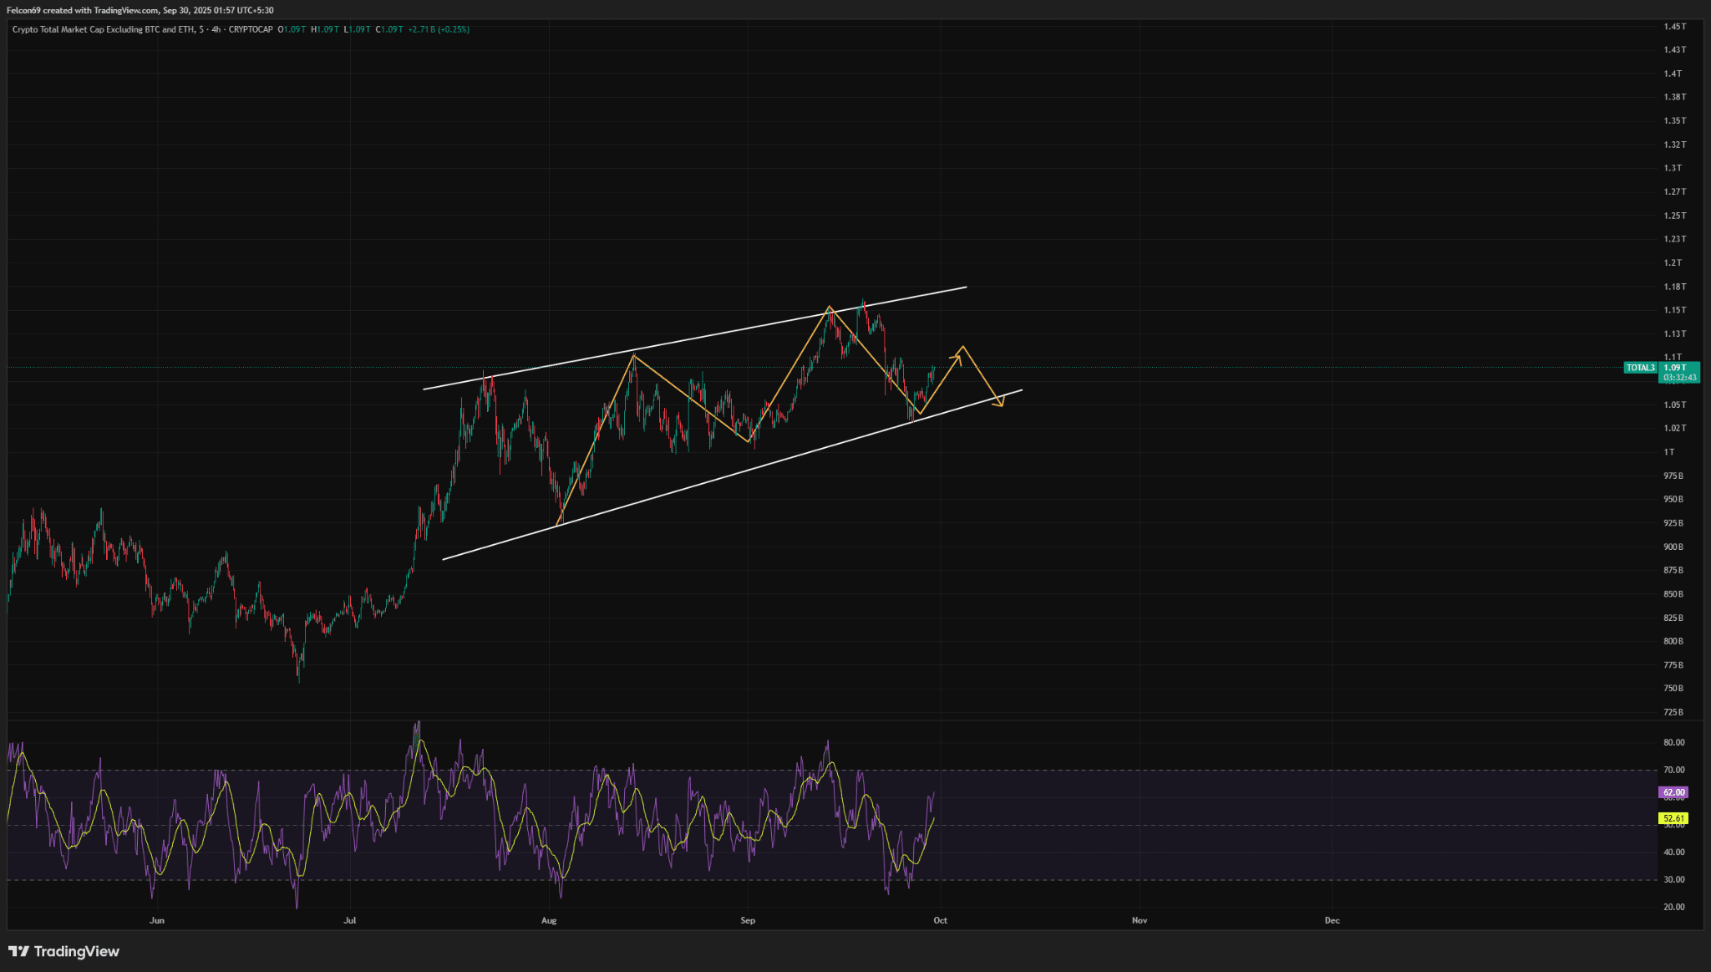Image resolution: width=1711 pixels, height=972 pixels.
Task: Click the current price label 1.09T
Action: pos(1675,368)
